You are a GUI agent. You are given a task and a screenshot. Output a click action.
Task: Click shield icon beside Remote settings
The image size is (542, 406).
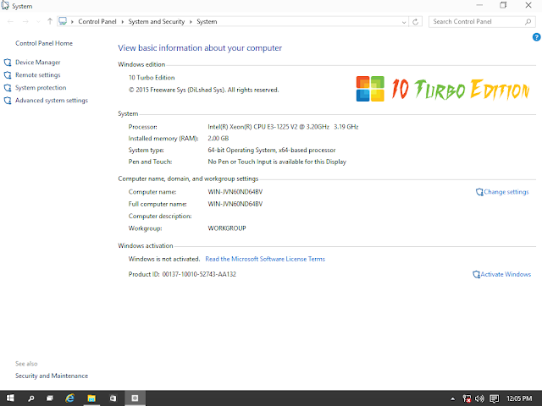(8, 75)
